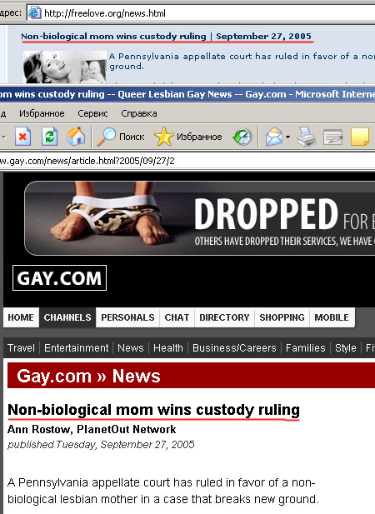Expand the Mail icon dropdown arrow
Screen dimensions: 375x514
pos(287,137)
